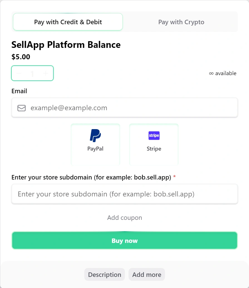Click the envelope icon in the email field

[x=21, y=108]
